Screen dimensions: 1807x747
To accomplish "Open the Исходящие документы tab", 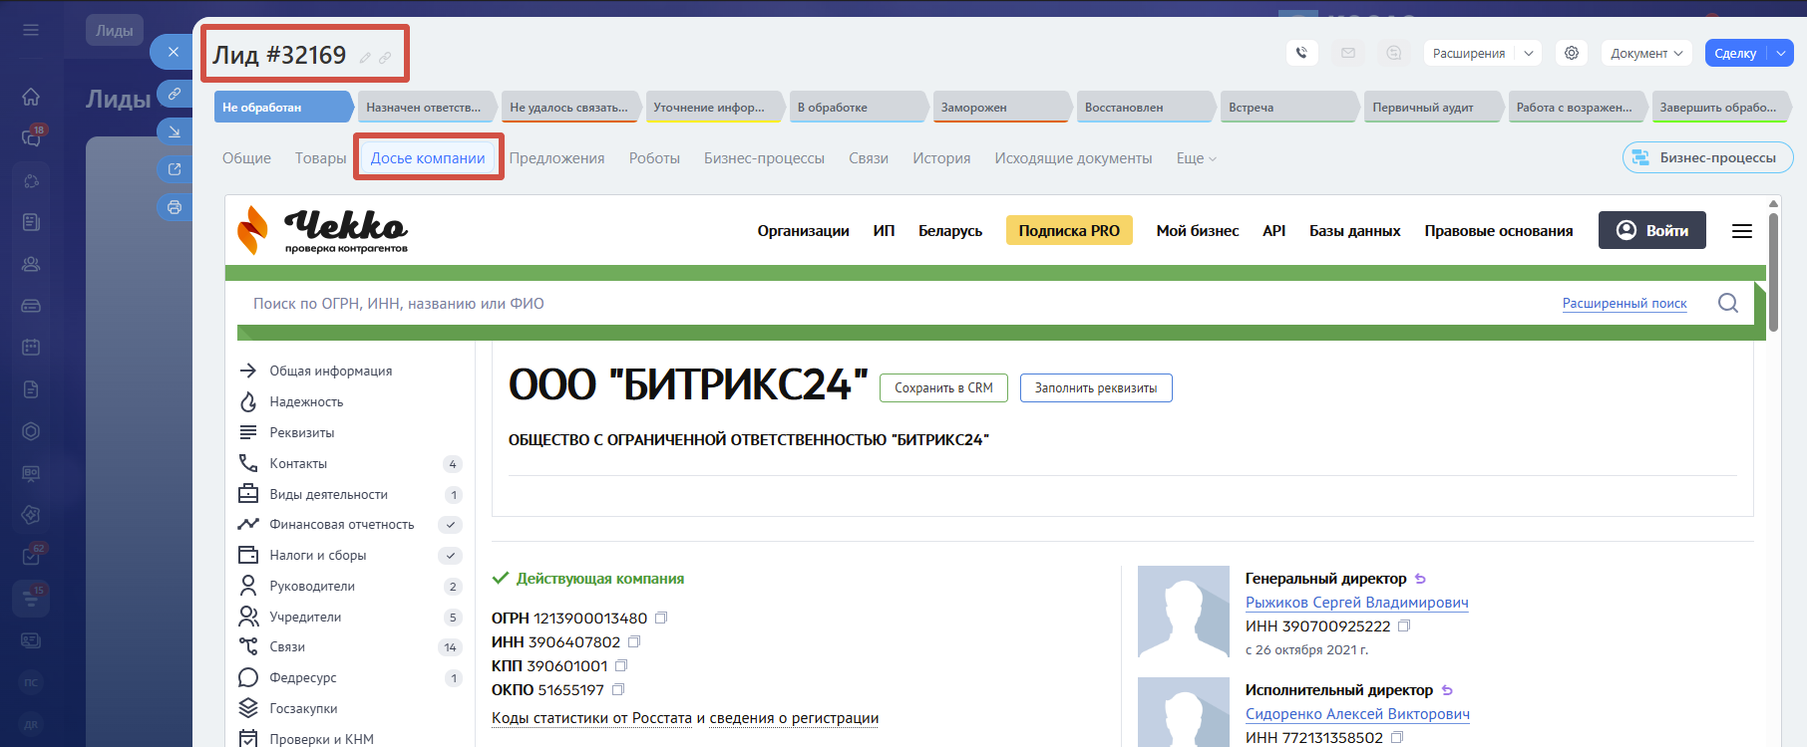I will [x=1073, y=158].
